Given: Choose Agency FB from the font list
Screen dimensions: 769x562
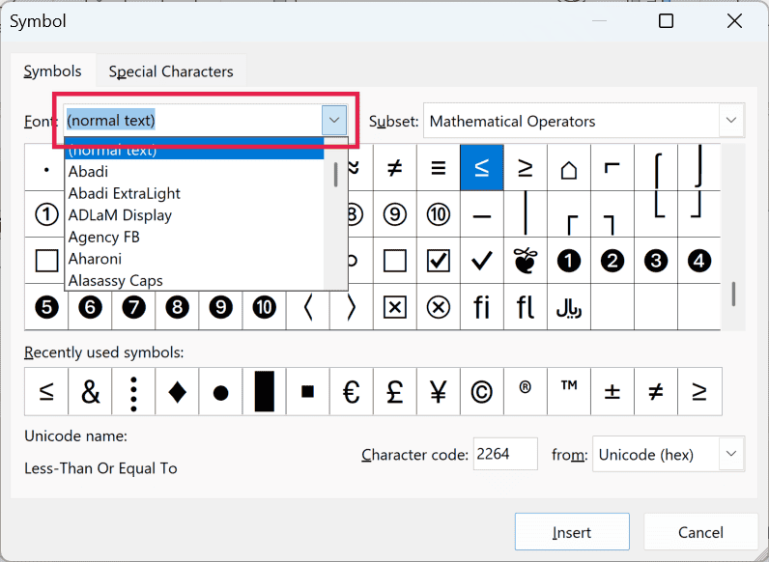Looking at the screenshot, I should coord(194,237).
